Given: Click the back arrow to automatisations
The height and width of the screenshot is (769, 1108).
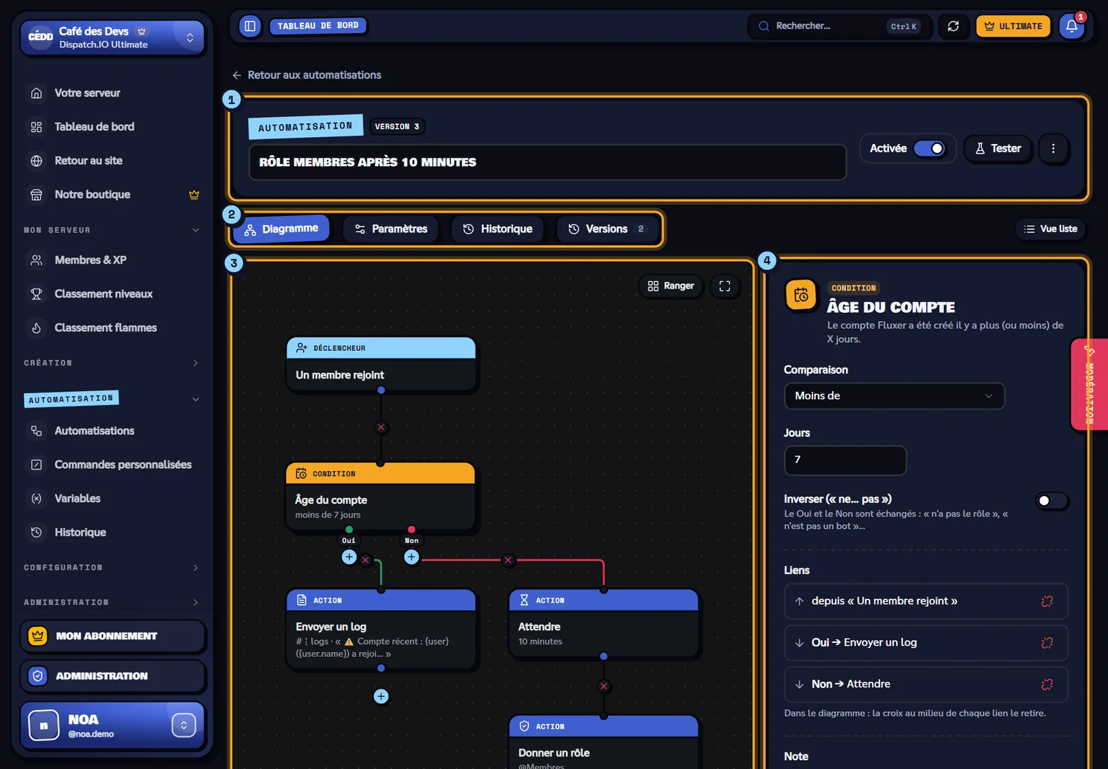Looking at the screenshot, I should (237, 75).
